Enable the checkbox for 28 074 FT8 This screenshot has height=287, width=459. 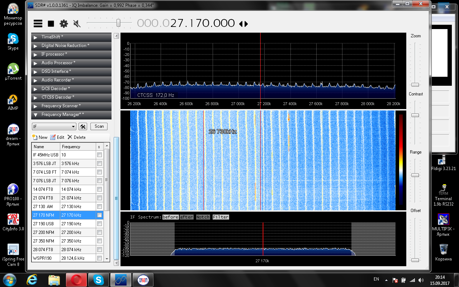(x=99, y=250)
